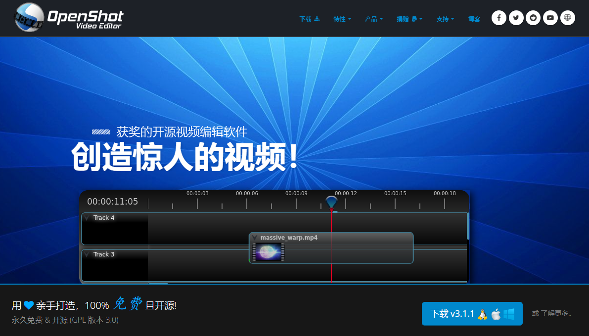Open the YouTube social icon
Viewport: 589px width, 336px height.
click(x=550, y=18)
